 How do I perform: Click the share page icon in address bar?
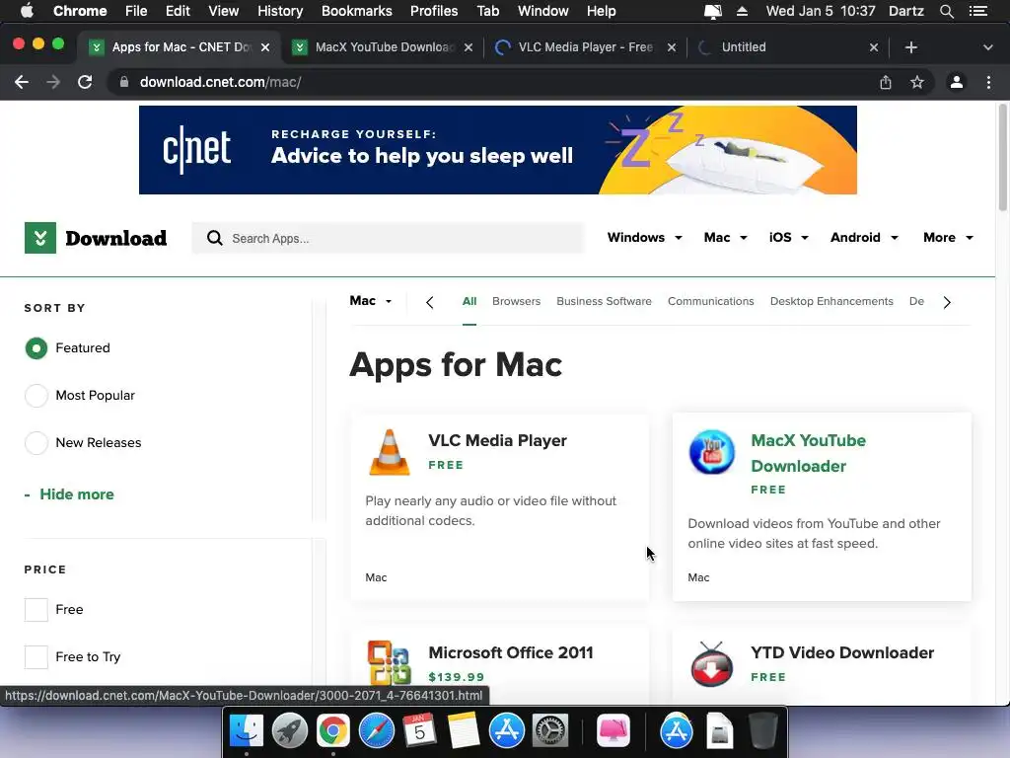click(x=886, y=82)
